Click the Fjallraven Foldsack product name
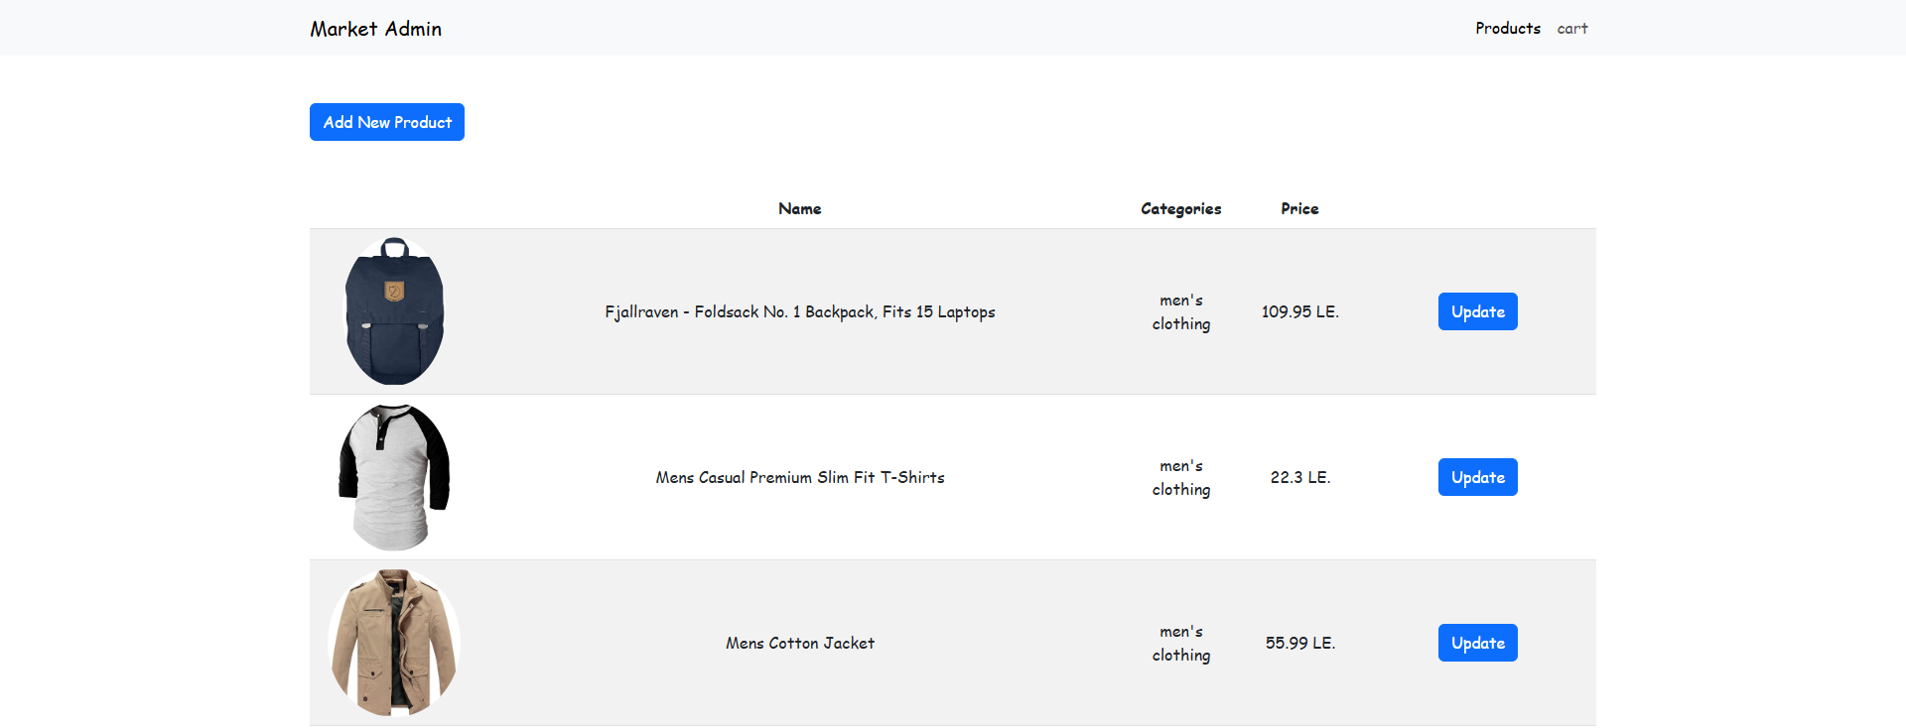This screenshot has width=1906, height=728. point(800,311)
